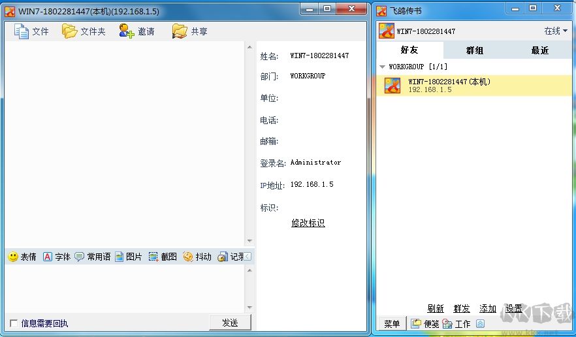Click the down scroll arrow of chat history

click(x=249, y=241)
